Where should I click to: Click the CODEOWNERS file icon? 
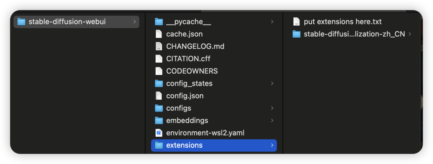[x=159, y=71]
